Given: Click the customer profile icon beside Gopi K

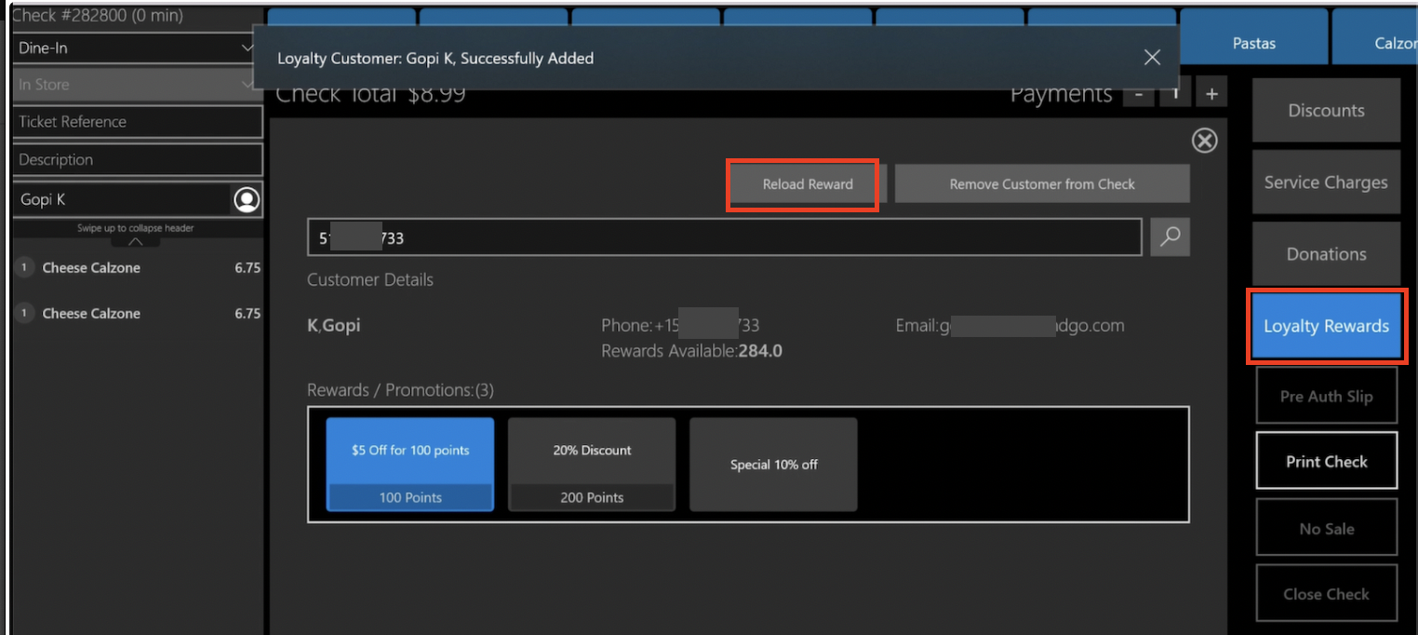Looking at the screenshot, I should point(247,200).
